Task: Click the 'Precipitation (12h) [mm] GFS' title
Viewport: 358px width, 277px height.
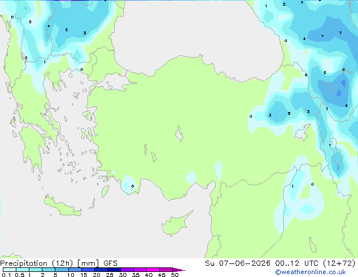Action: tap(59, 263)
